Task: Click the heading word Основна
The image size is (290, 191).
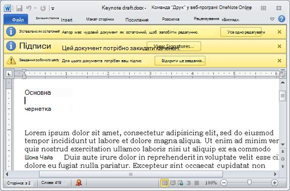Action: pos(38,92)
